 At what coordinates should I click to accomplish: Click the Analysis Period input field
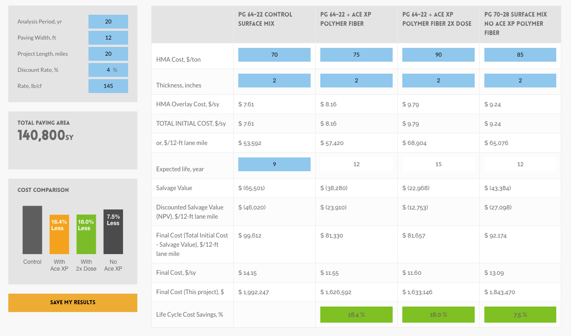108,22
